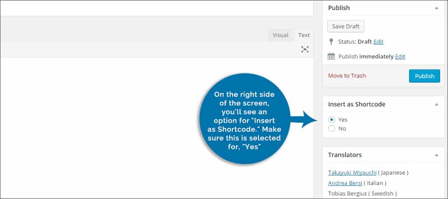
Task: Click the Translators panel heading
Action: (x=345, y=155)
